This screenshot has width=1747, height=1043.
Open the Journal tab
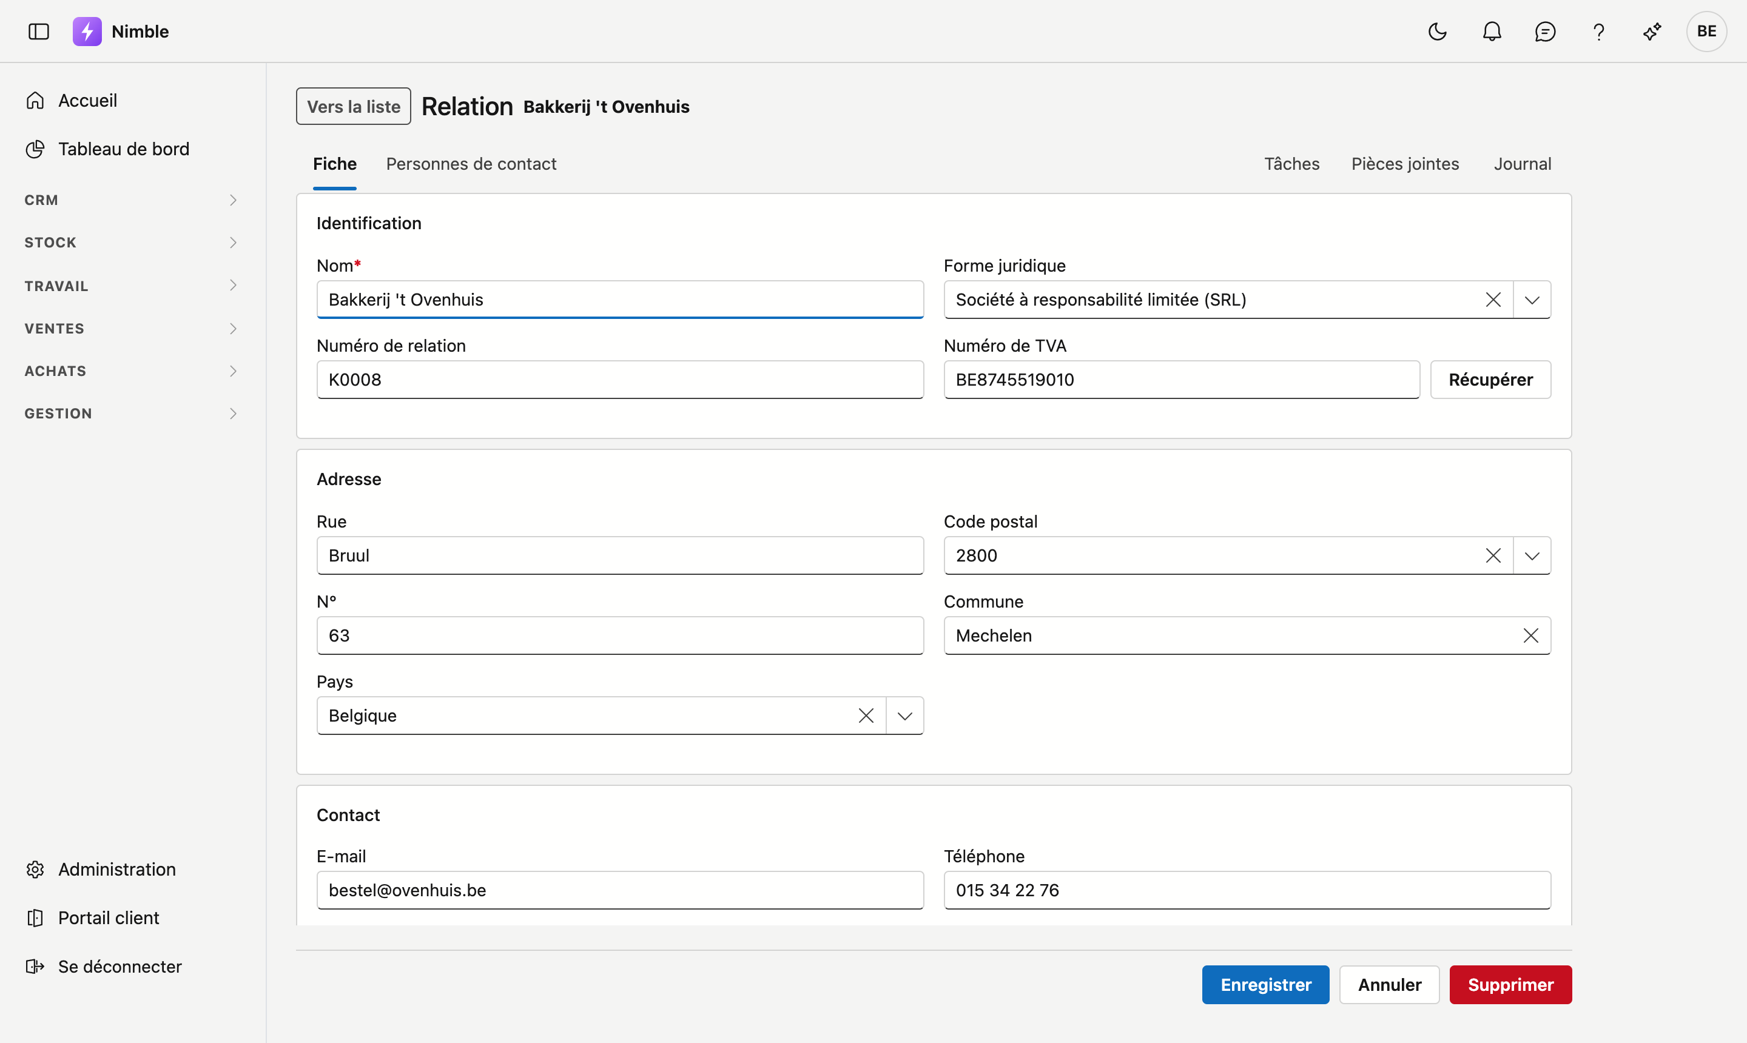point(1522,164)
